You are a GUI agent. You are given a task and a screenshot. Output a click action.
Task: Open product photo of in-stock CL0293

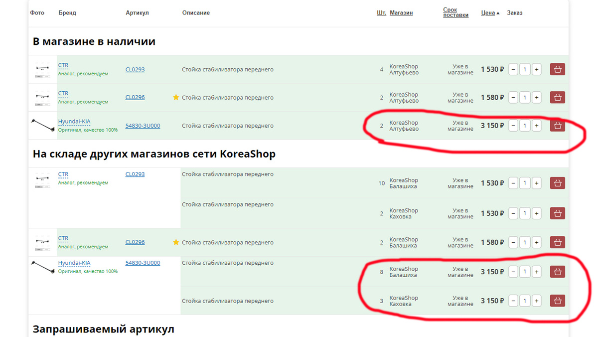(x=42, y=70)
